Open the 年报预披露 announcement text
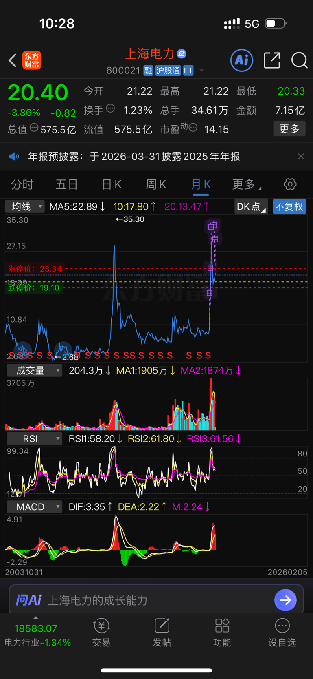The image size is (313, 679). point(134,157)
